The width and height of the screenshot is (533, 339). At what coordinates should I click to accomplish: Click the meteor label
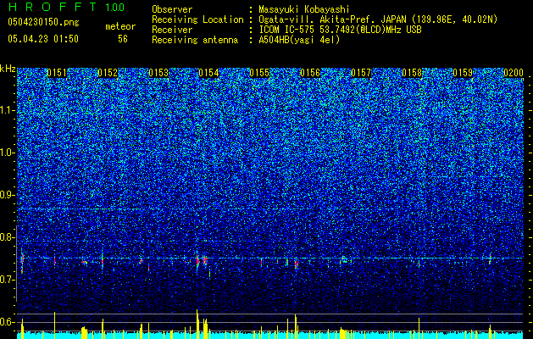click(x=120, y=26)
